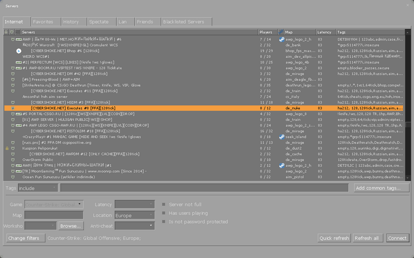Click the padlock icon on Kuopion Peliporukat row
Screen dimensions: 414x258
pyautogui.click(x=7, y=149)
